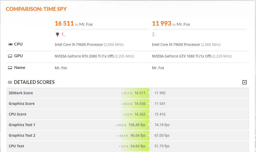Click the Graphics Score row label
256x152 pixels.
[x=22, y=104]
